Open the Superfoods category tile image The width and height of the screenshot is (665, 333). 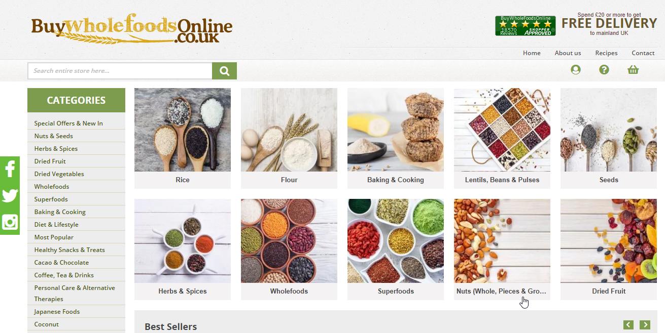[396, 241]
